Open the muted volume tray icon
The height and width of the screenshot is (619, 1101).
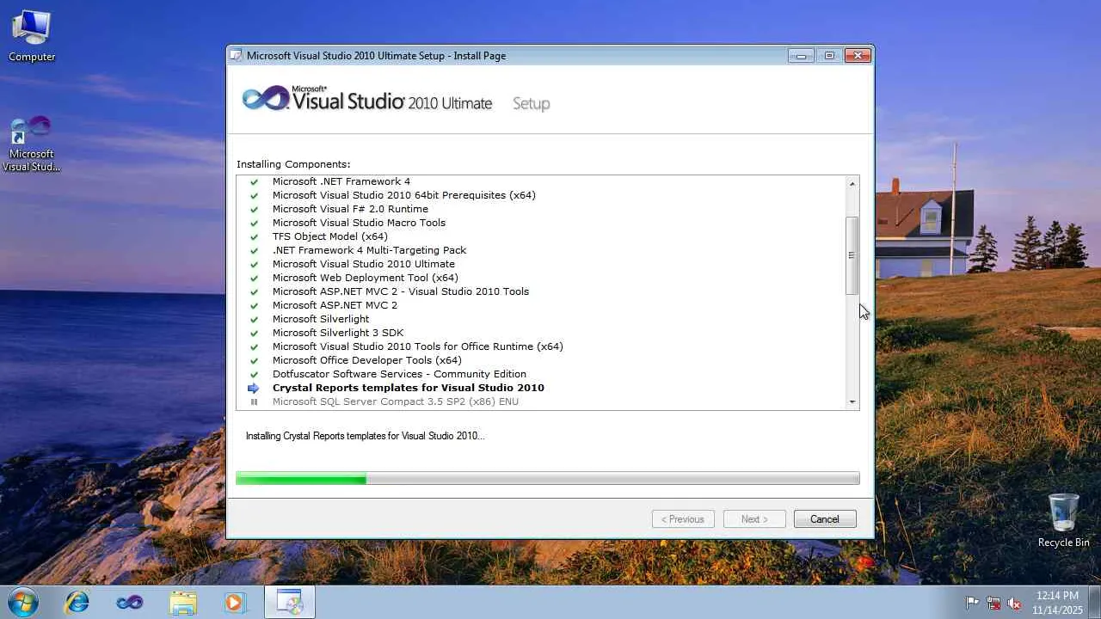click(x=1015, y=603)
